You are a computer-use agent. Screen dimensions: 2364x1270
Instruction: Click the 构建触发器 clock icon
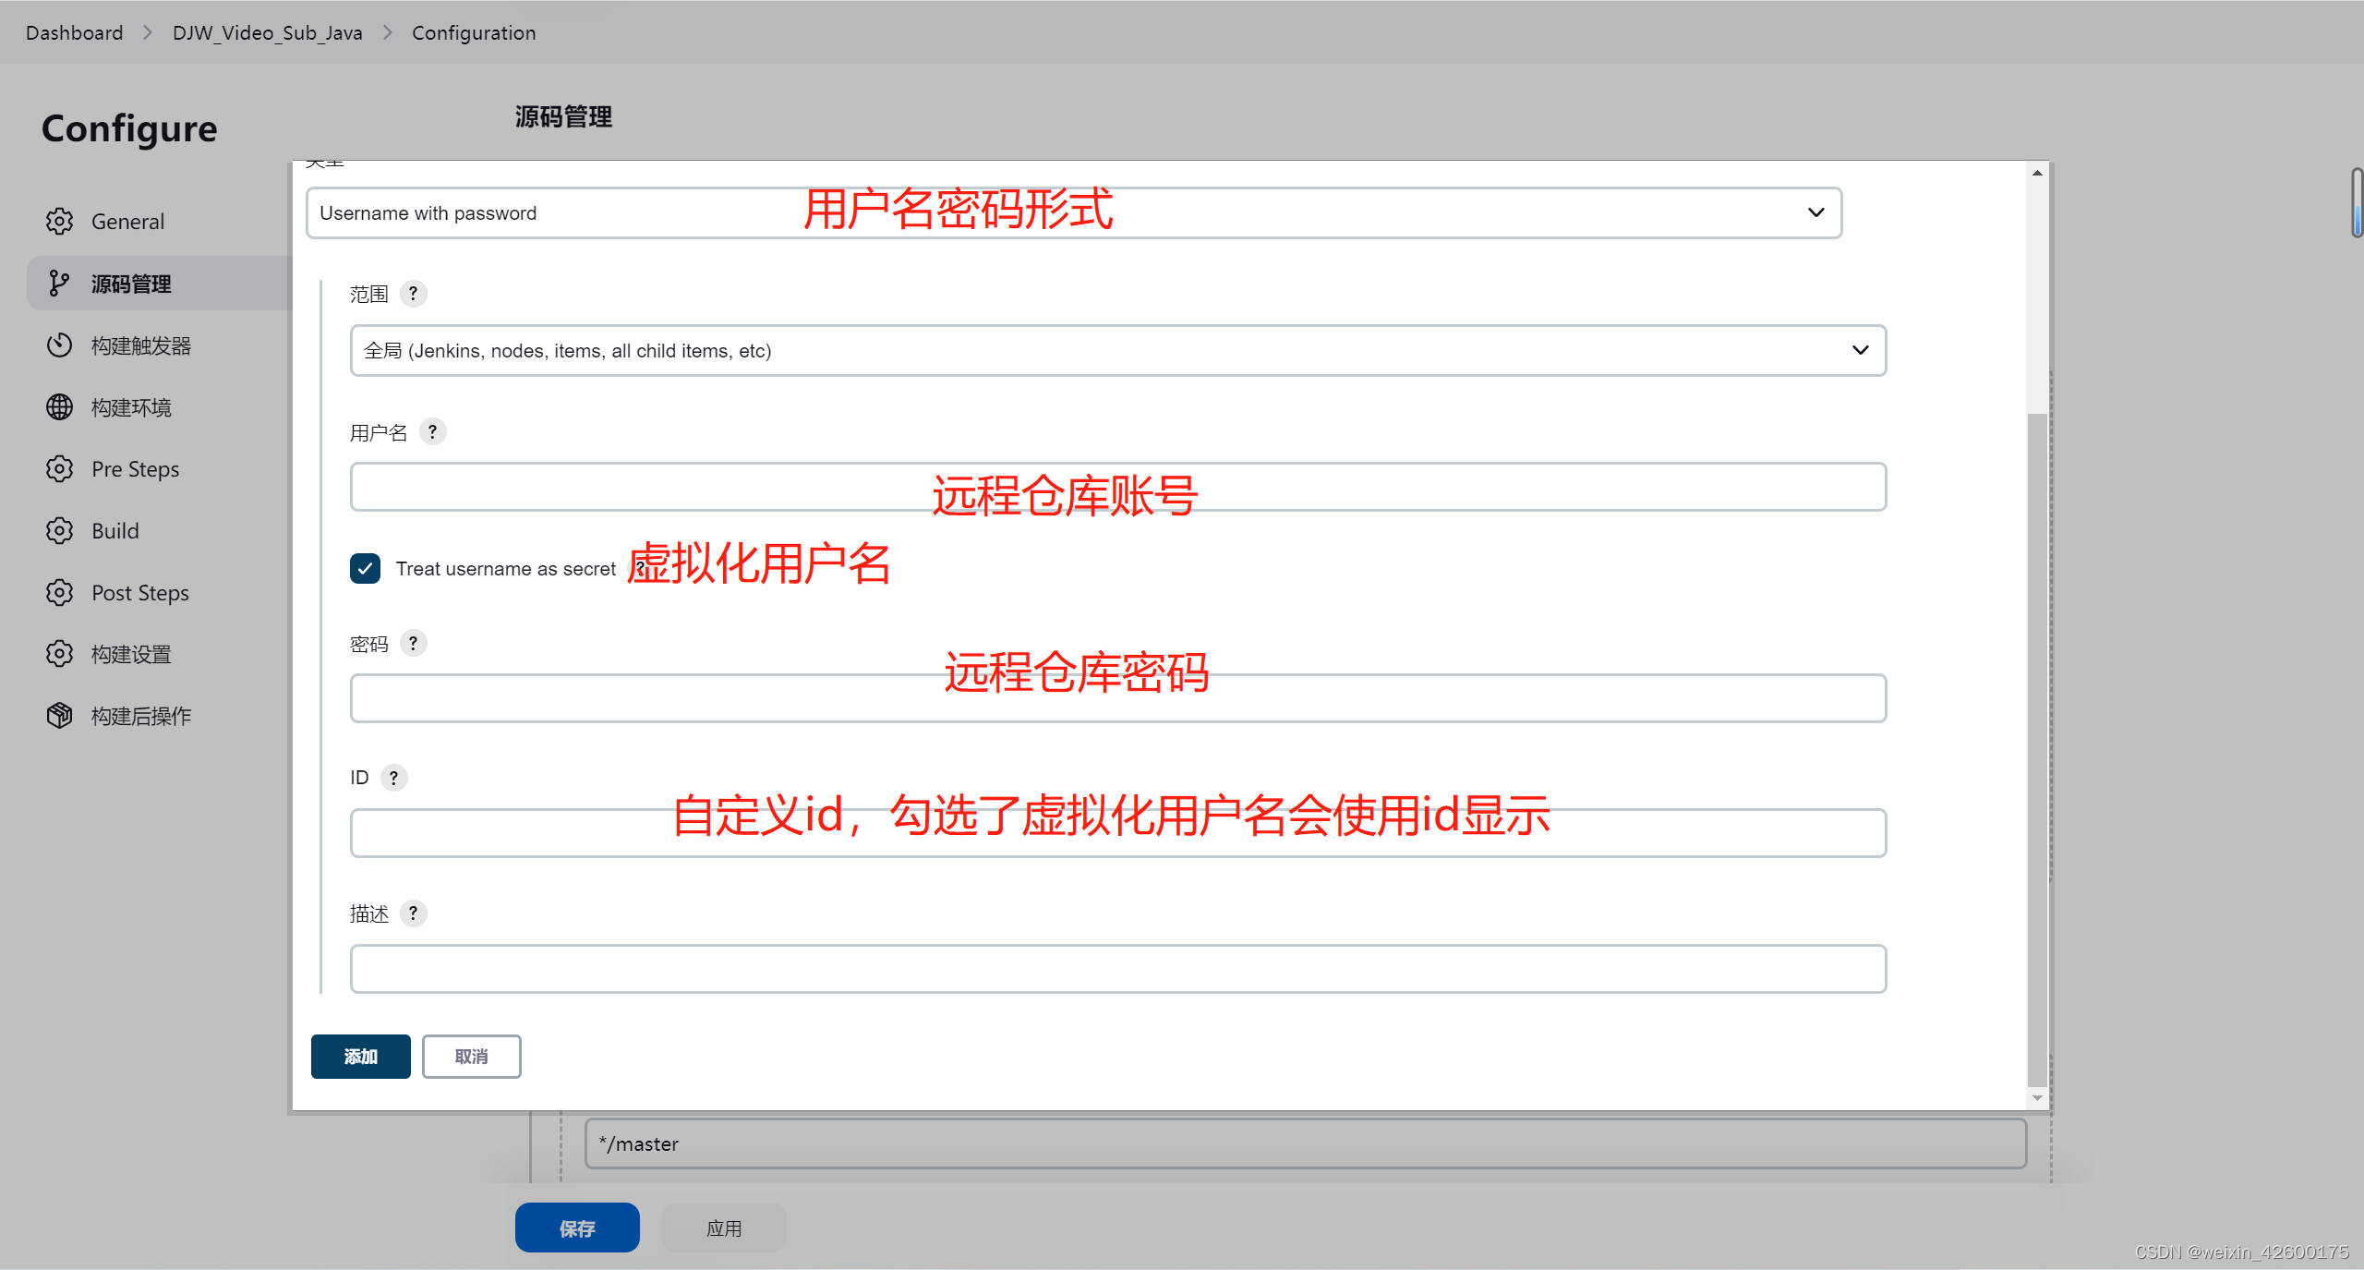[59, 345]
